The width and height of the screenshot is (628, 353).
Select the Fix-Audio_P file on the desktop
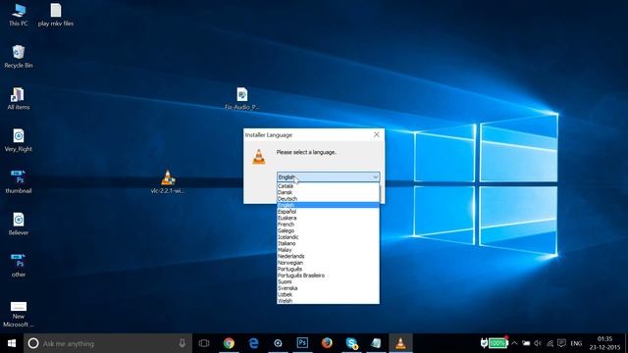click(242, 98)
